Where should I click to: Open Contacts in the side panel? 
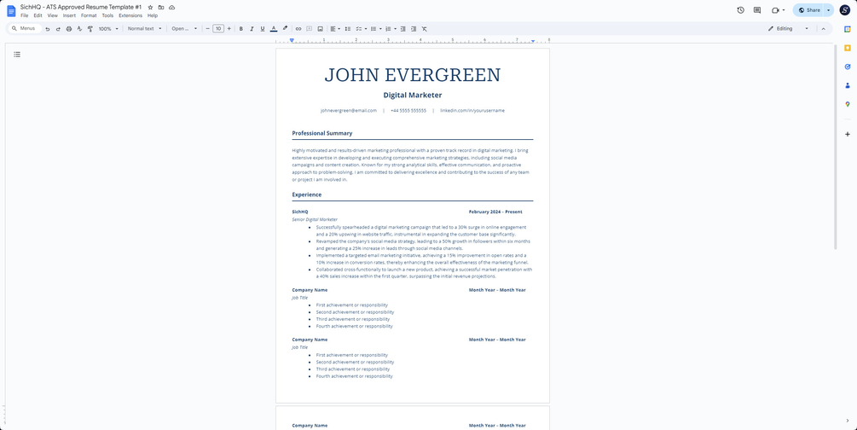coord(847,85)
